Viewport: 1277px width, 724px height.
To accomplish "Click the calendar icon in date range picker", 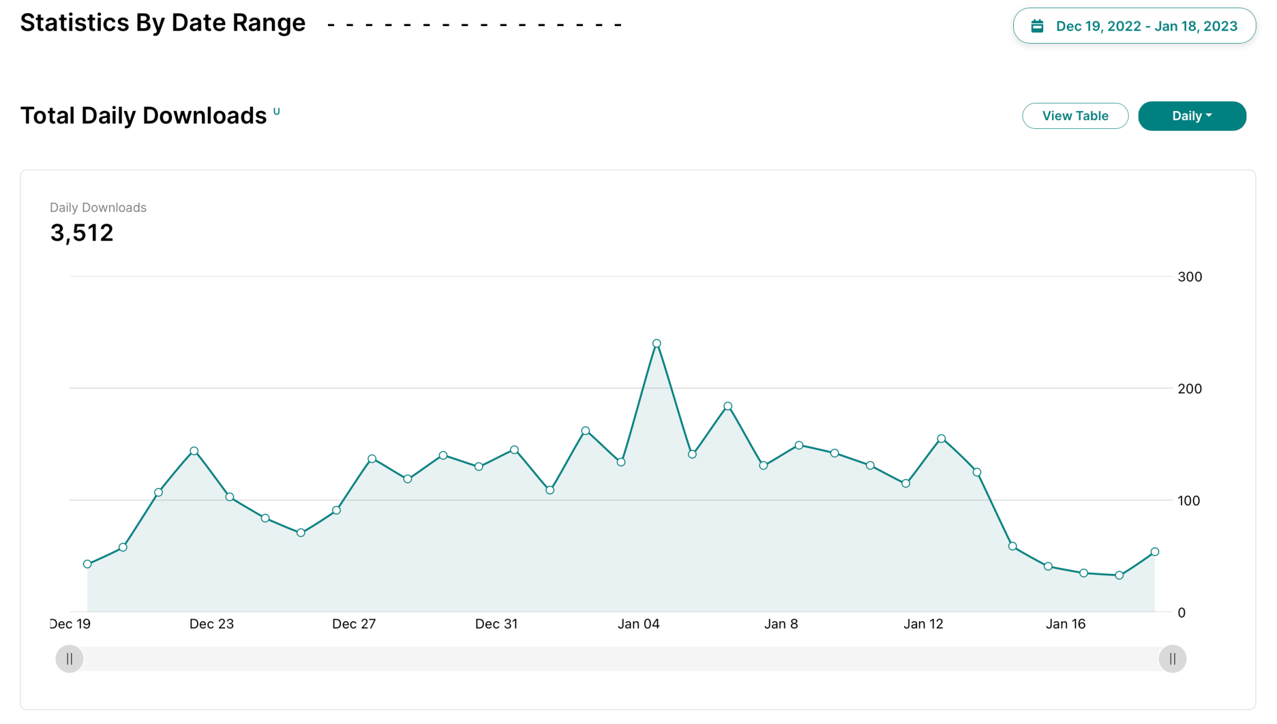I will [x=1037, y=26].
